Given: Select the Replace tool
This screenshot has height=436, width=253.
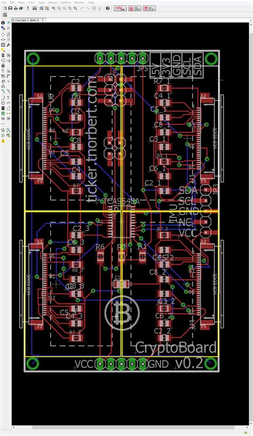Looking at the screenshot, I should (x=9, y=60).
